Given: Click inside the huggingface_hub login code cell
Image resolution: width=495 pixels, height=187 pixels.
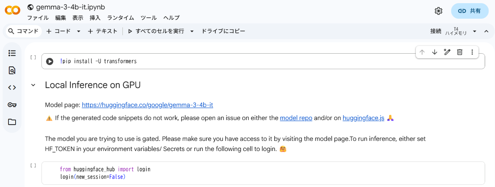Looking at the screenshot, I should (x=263, y=173).
